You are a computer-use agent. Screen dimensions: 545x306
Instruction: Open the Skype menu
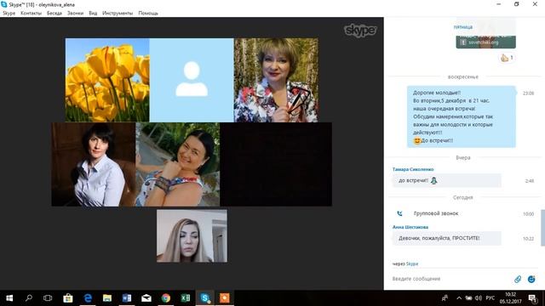(9, 14)
